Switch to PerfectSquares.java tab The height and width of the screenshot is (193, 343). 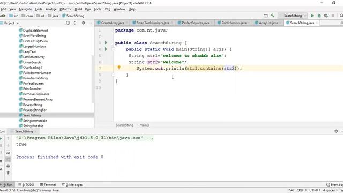[195, 23]
